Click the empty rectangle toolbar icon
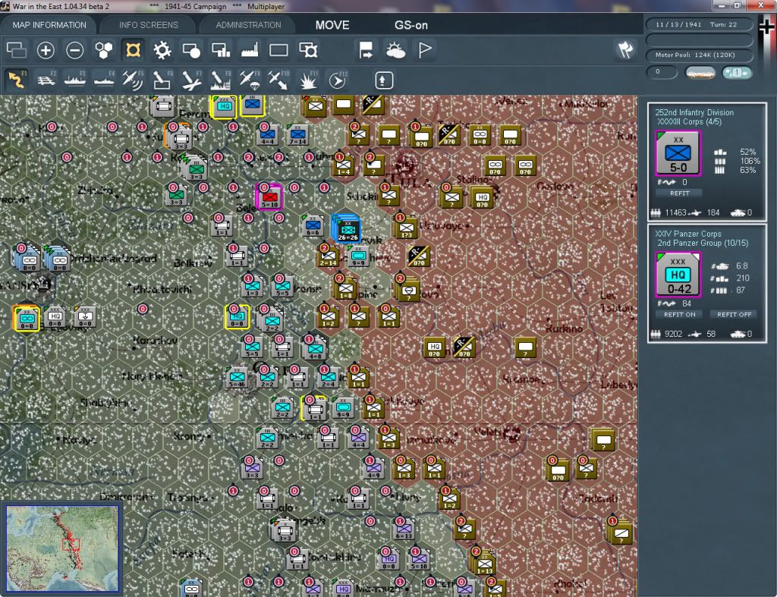The width and height of the screenshot is (777, 597). click(x=278, y=50)
